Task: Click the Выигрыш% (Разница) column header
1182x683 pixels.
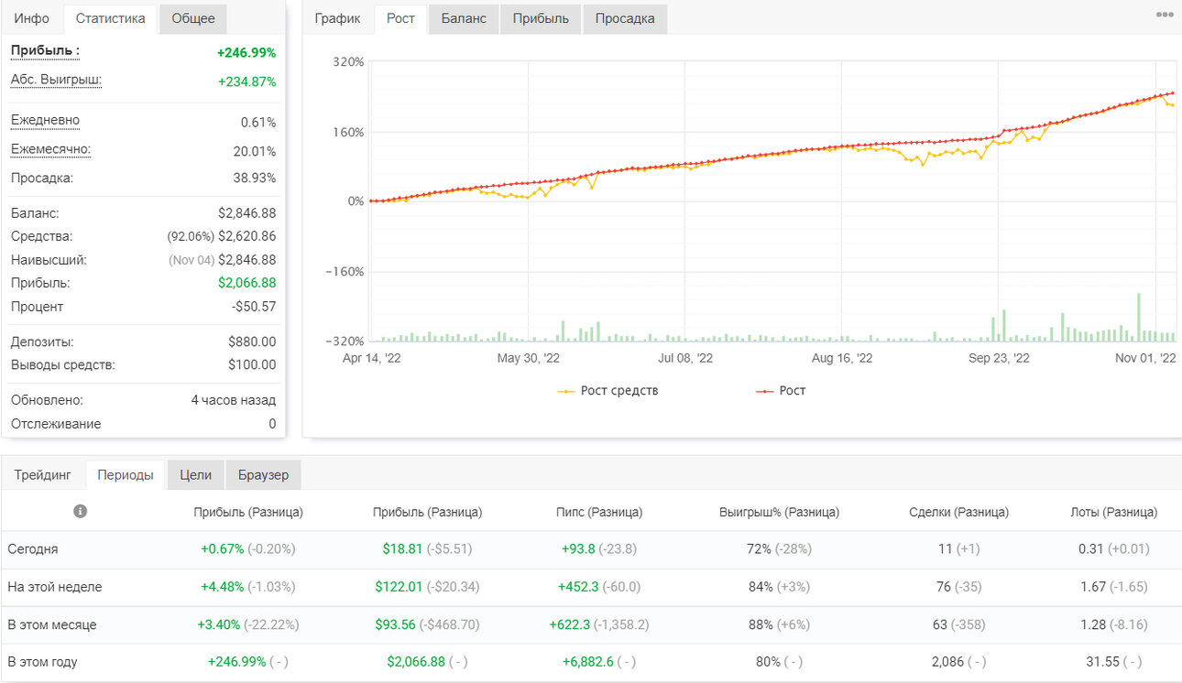Action: coord(779,512)
